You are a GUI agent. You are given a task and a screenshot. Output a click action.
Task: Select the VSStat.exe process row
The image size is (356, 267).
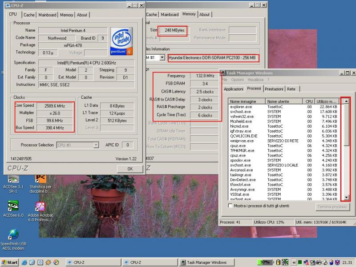(283, 194)
